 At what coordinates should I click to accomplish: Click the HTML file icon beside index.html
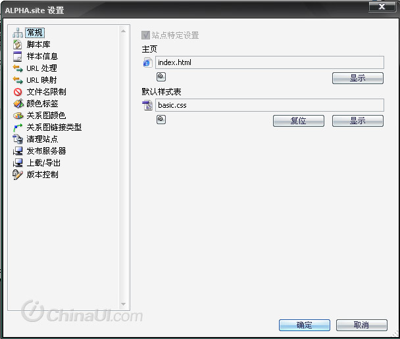pyautogui.click(x=148, y=62)
